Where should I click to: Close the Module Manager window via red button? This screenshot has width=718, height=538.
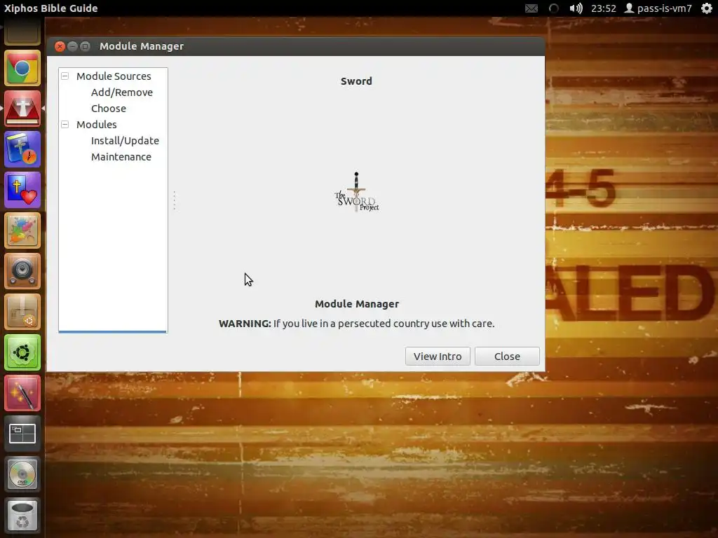pos(60,46)
